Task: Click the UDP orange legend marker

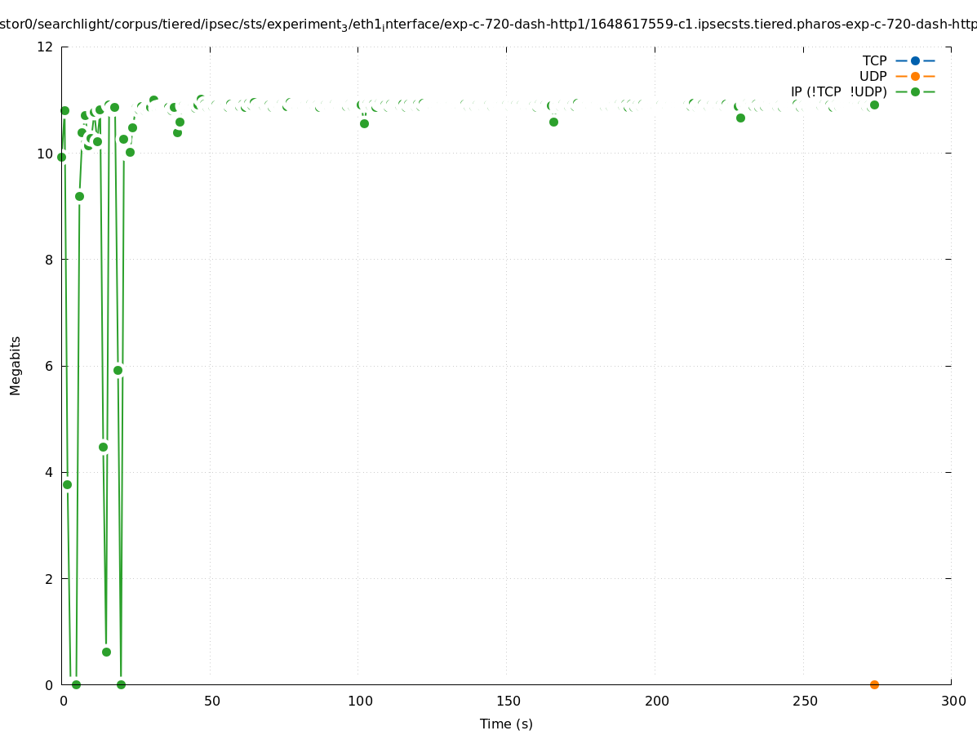Action: tap(915, 76)
